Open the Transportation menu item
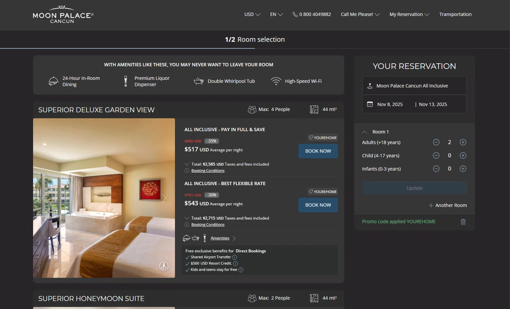 click(455, 14)
